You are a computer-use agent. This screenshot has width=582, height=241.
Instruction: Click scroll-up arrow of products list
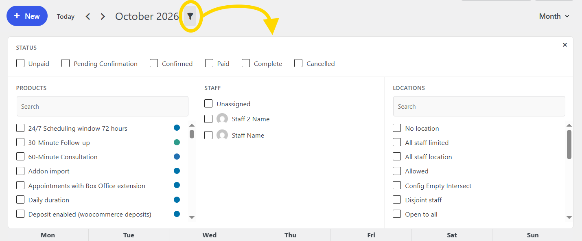[x=192, y=125]
